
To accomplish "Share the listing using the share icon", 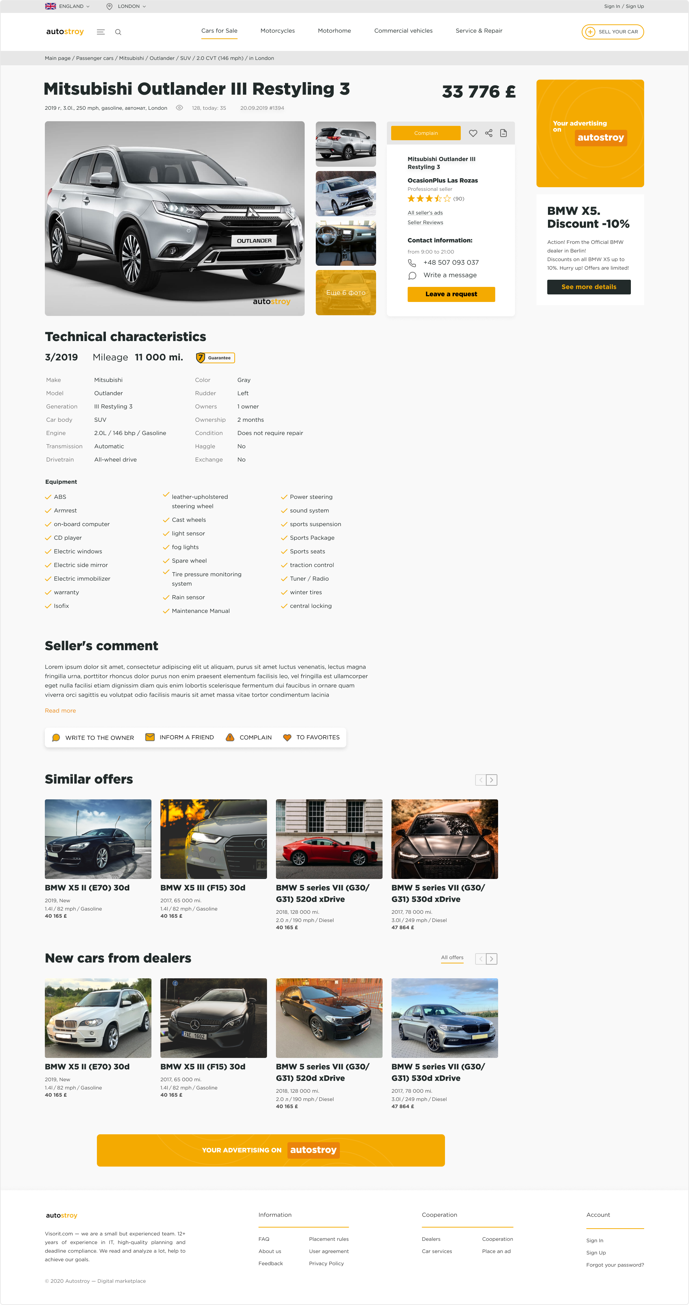I will pos(489,133).
